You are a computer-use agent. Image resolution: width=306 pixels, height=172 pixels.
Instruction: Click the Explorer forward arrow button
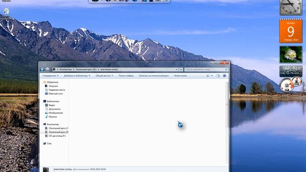(47, 69)
